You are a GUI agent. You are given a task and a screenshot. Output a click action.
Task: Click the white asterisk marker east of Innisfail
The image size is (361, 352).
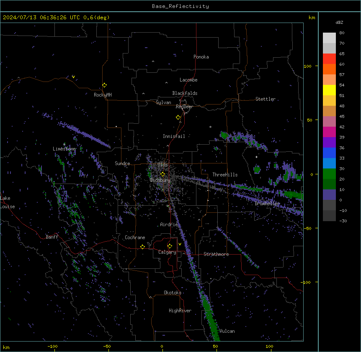[210, 127]
